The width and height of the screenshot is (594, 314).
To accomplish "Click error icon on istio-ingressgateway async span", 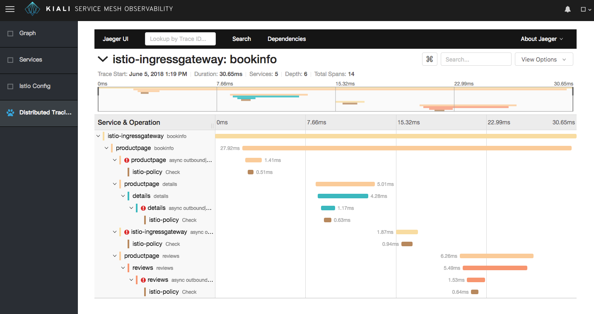I will [127, 232].
